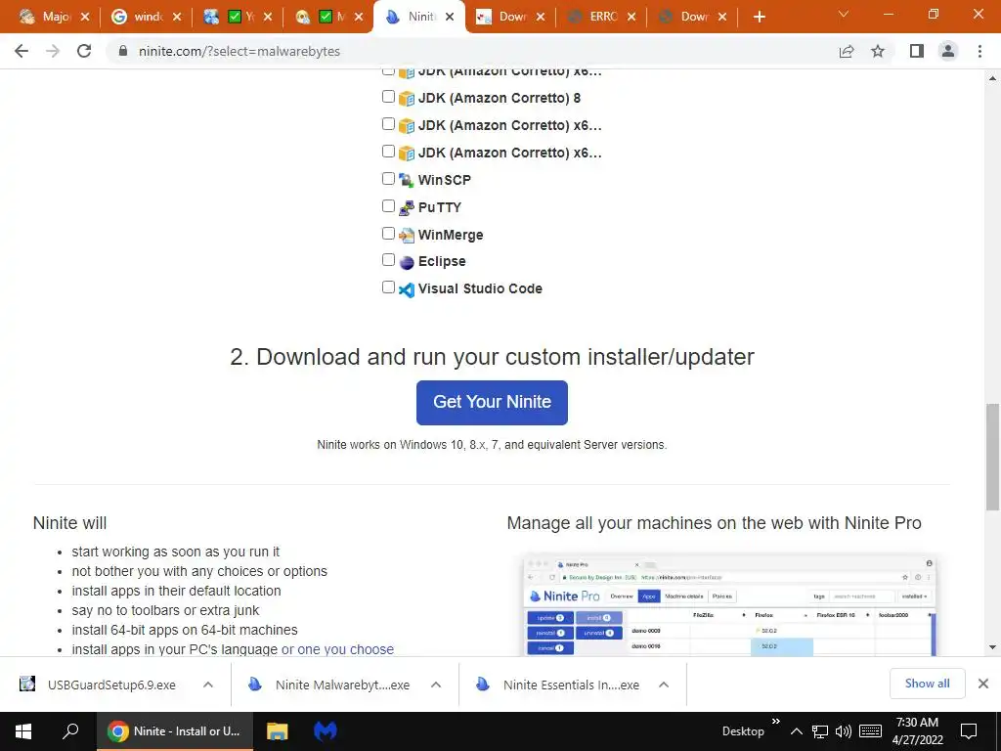Viewport: 1001px width, 751px height.
Task: Click Show all downloads button
Action: 927,684
